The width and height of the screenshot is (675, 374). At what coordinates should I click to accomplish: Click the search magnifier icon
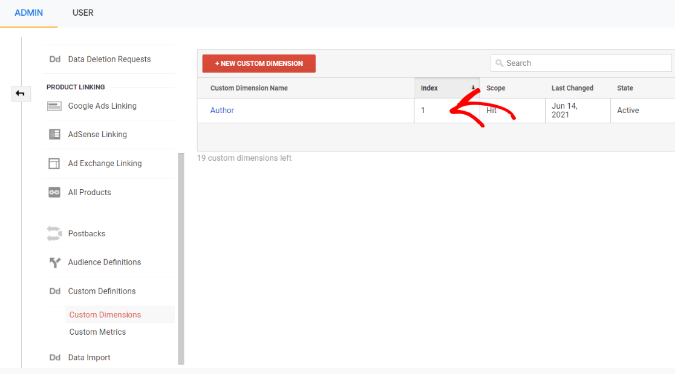(500, 63)
